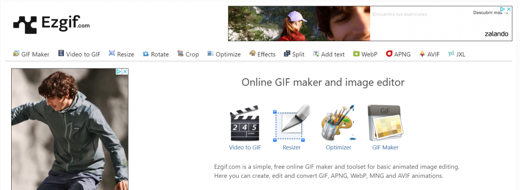Click the Crop menu icon
The height and width of the screenshot is (190, 520).
[x=180, y=53]
